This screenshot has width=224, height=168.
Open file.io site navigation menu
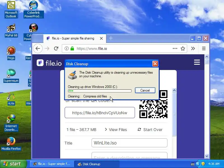197,62
